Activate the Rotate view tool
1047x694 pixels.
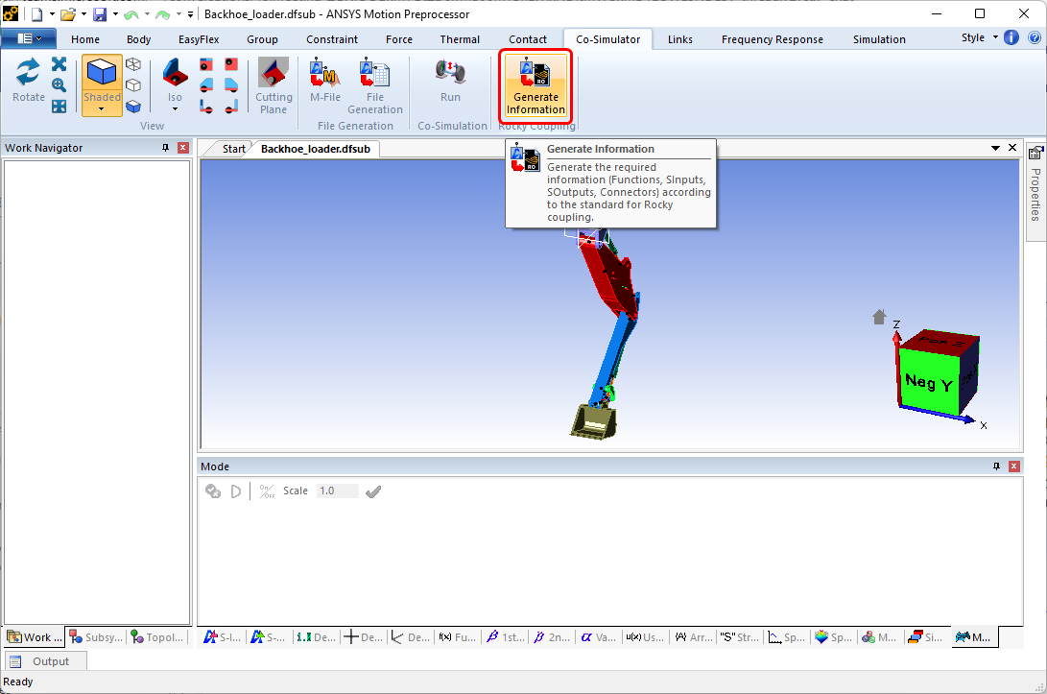tap(29, 82)
